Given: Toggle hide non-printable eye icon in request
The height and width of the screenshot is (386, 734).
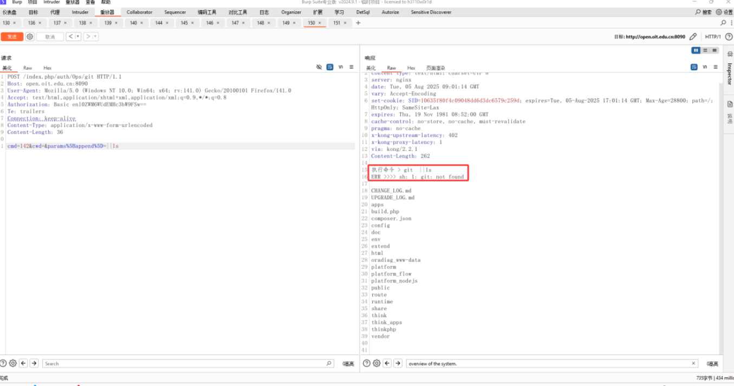Looking at the screenshot, I should [319, 67].
